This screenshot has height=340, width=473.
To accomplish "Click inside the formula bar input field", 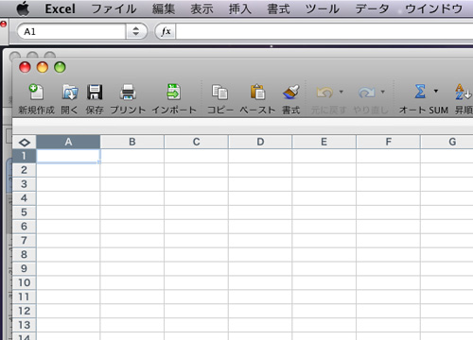I will click(324, 31).
